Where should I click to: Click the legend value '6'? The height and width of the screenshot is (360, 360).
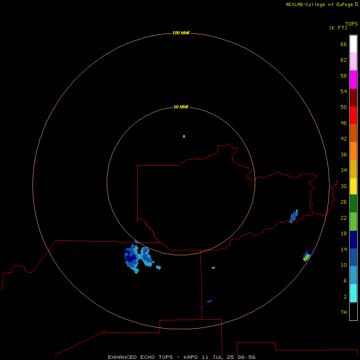(x=345, y=281)
